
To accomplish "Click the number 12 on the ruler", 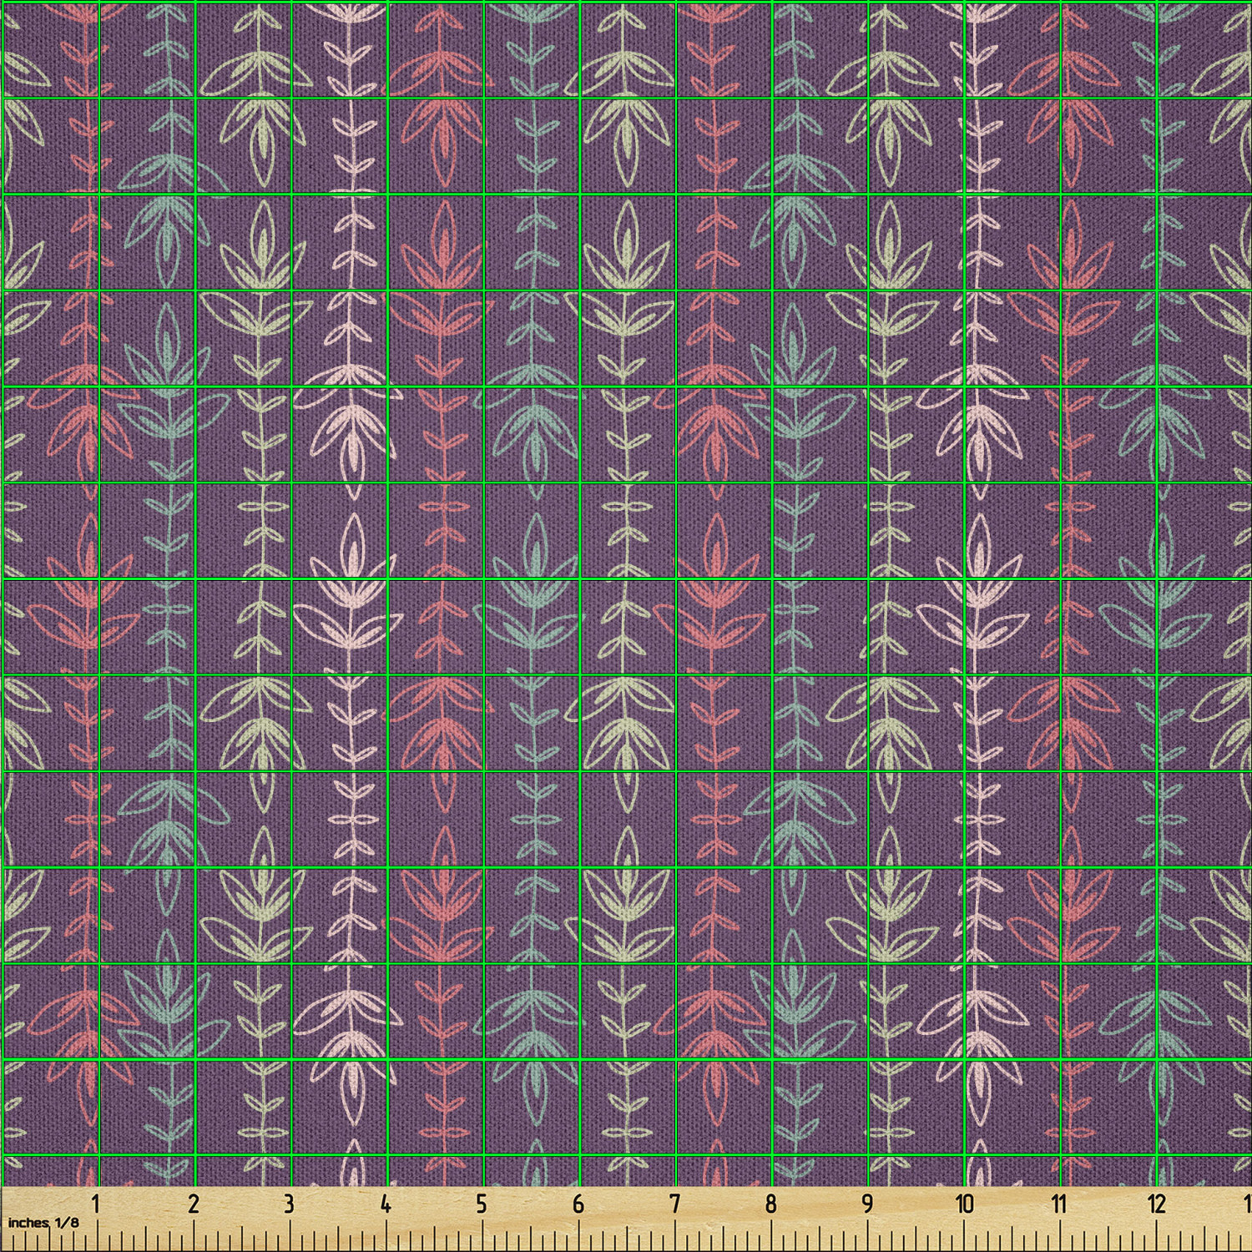I will [x=1156, y=1204].
